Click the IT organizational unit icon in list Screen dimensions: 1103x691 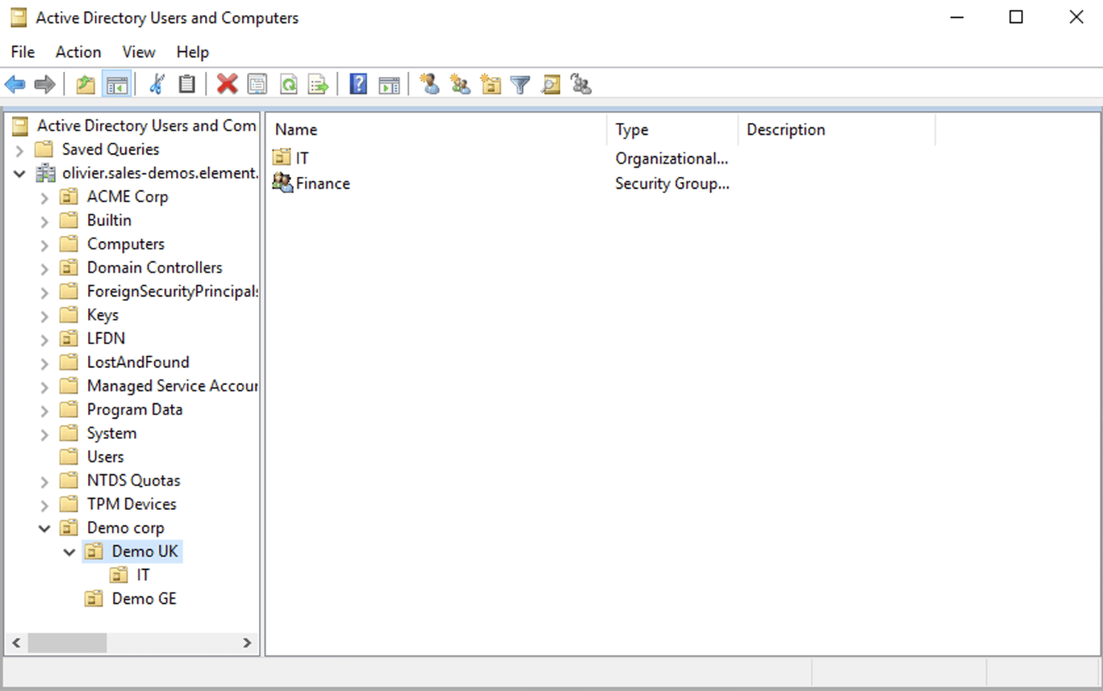click(x=281, y=157)
